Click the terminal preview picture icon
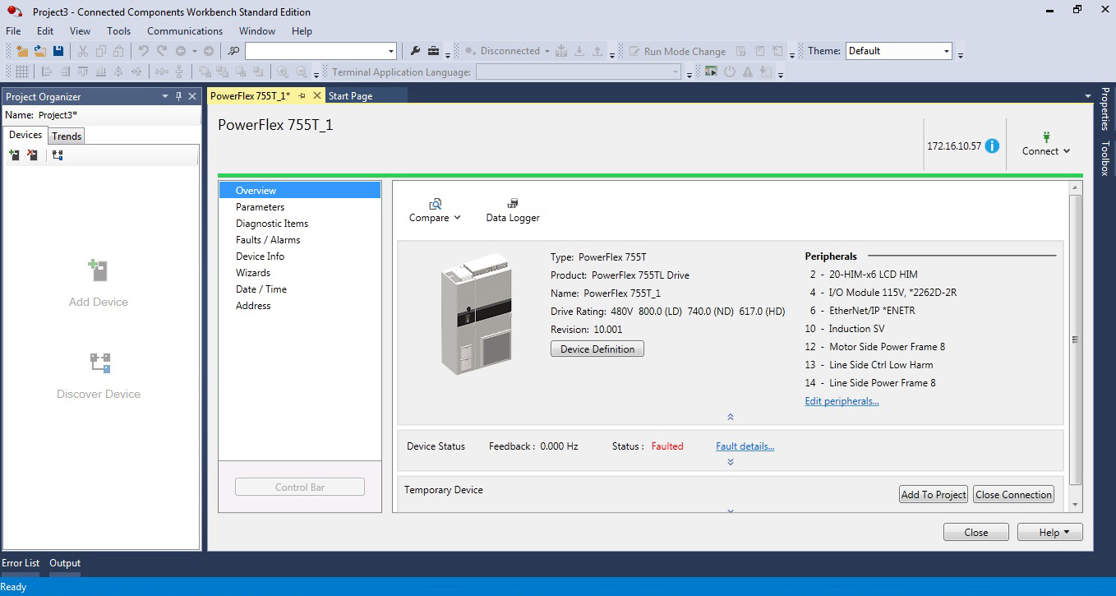 [712, 72]
